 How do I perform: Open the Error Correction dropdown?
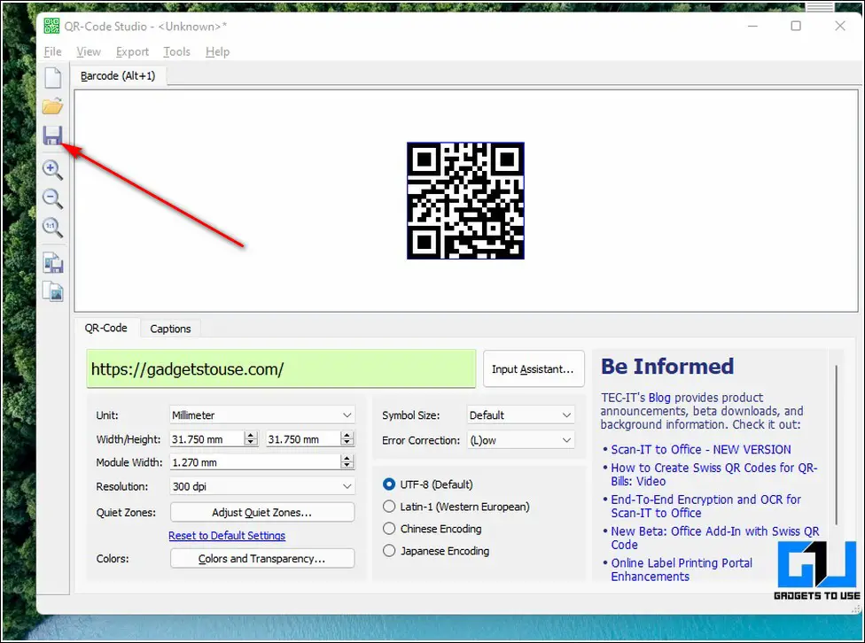pyautogui.click(x=520, y=440)
